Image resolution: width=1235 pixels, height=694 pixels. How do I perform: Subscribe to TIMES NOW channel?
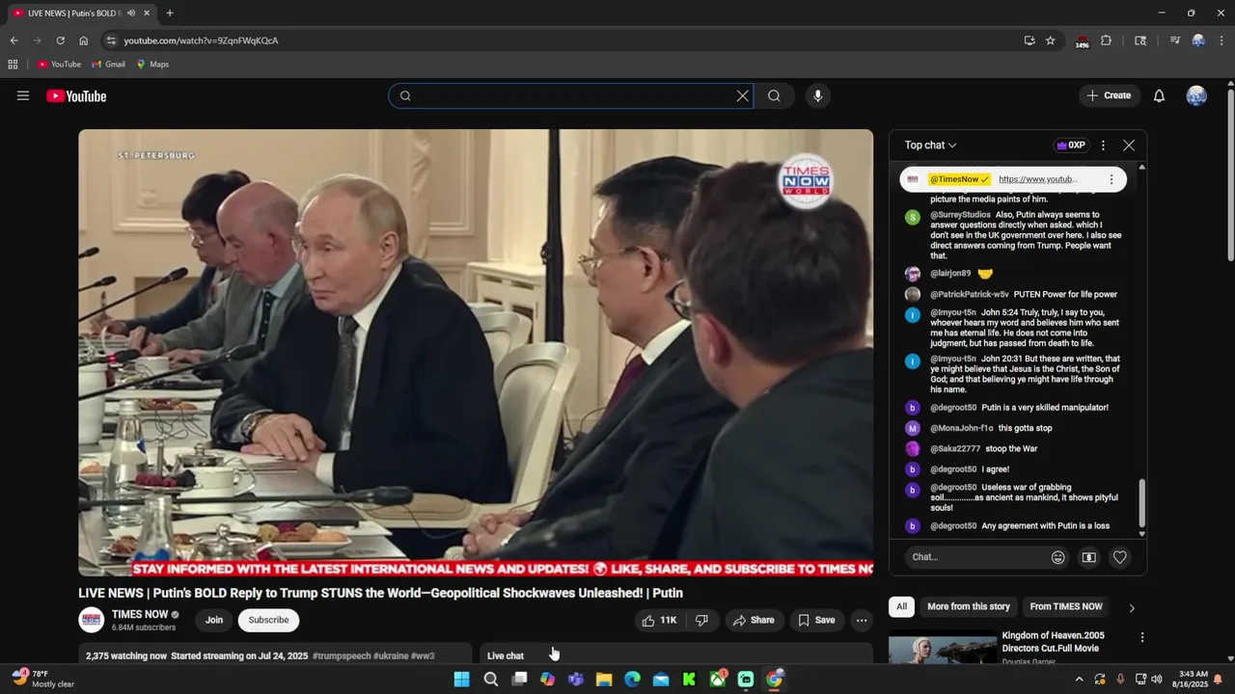point(268,620)
